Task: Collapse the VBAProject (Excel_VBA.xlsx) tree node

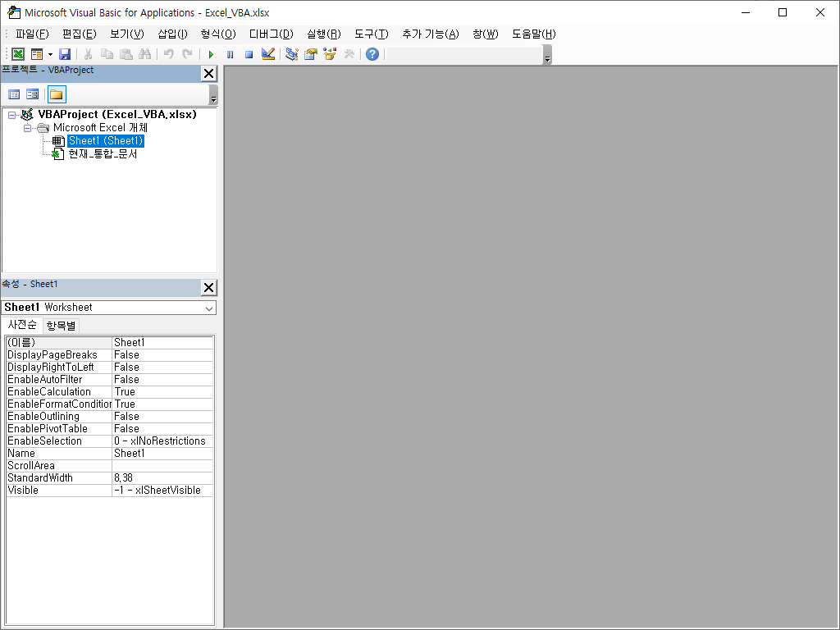Action: point(11,115)
